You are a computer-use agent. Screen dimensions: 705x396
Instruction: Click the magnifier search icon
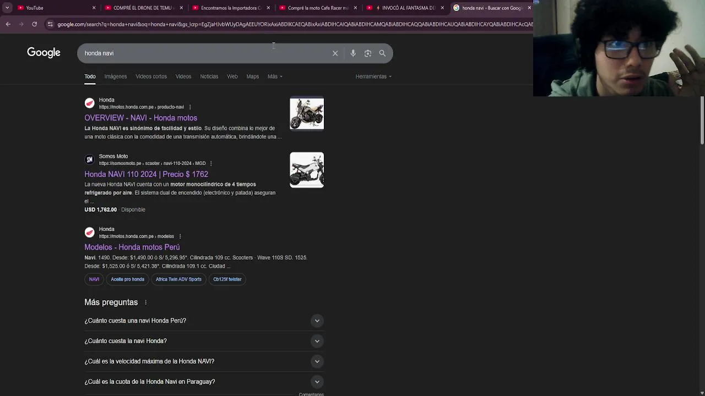[382, 53]
